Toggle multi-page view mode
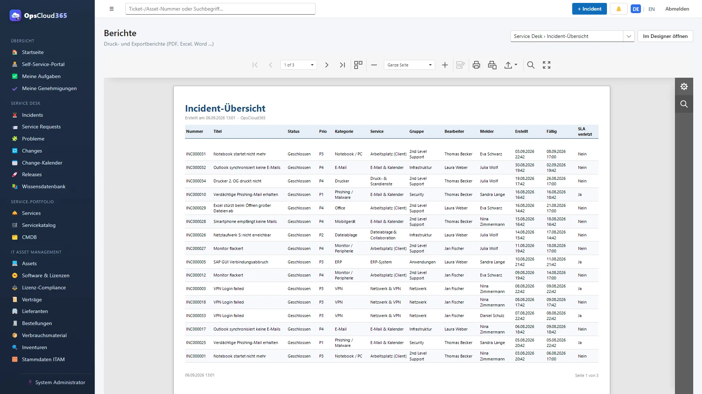The height and width of the screenshot is (394, 702). tap(358, 65)
